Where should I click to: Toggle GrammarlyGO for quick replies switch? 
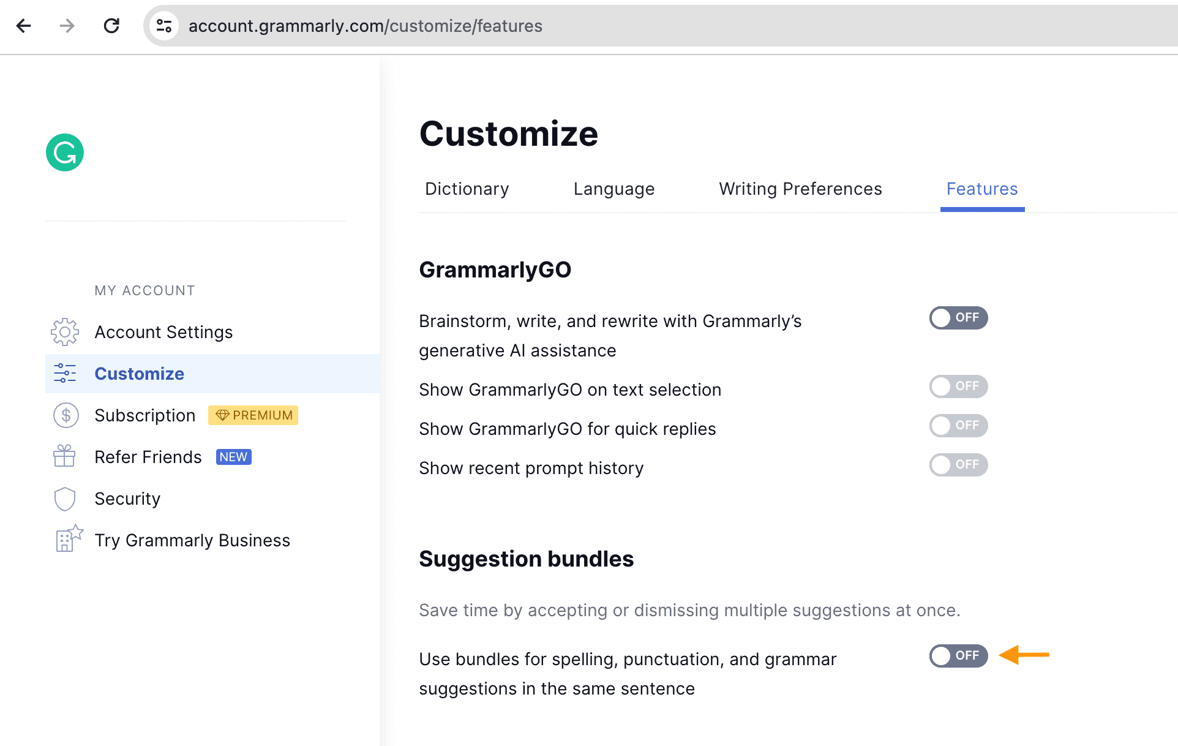pos(958,426)
